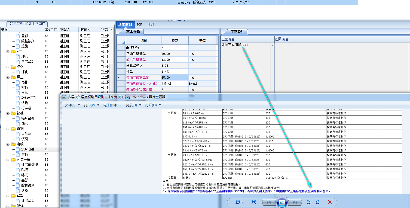Open 刻录(U) dropdown menu
The image size is (410, 208).
(x=133, y=105)
